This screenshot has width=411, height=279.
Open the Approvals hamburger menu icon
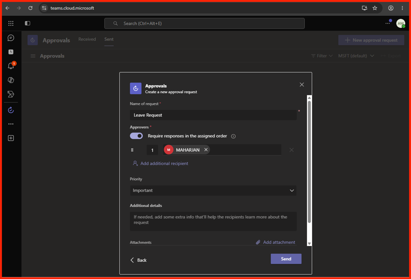click(x=33, y=56)
